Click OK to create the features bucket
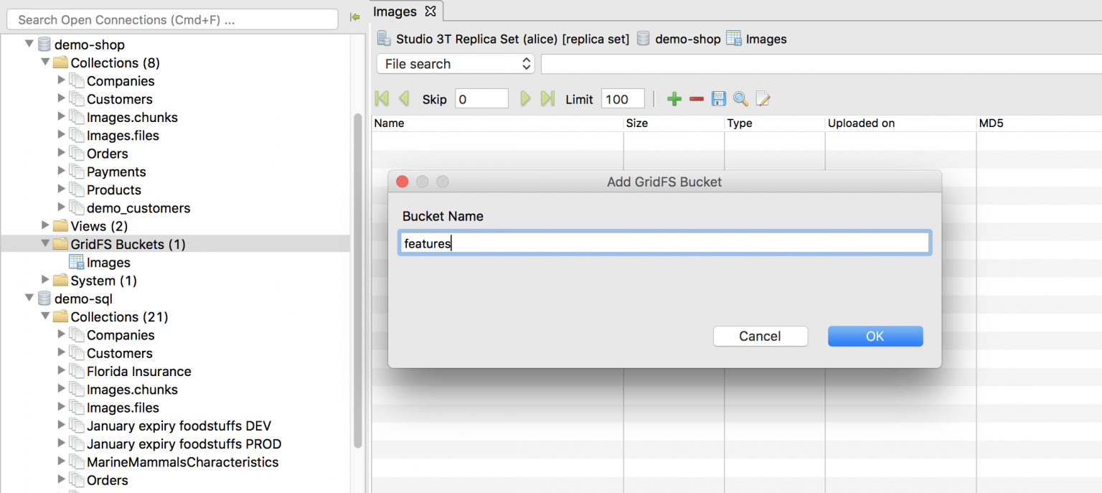The image size is (1102, 493). pos(875,336)
